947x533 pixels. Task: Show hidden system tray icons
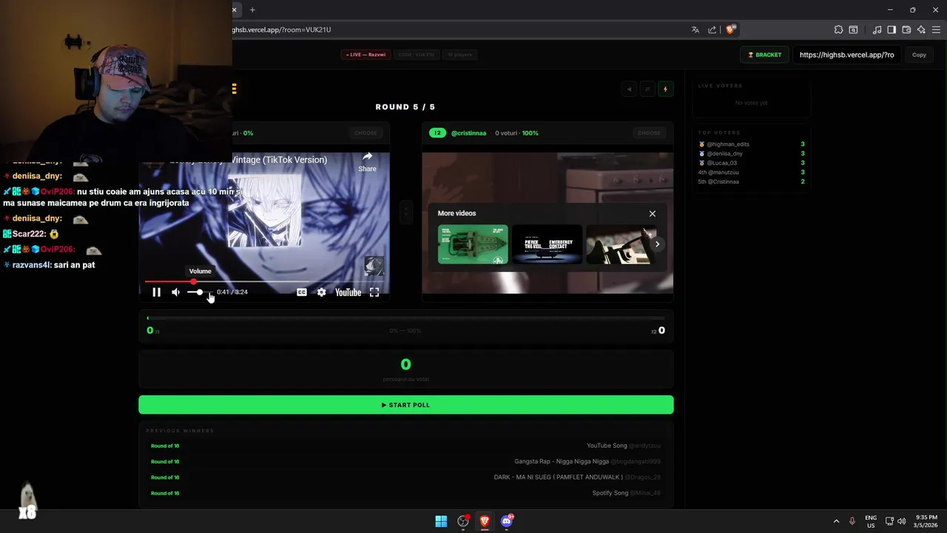click(837, 521)
